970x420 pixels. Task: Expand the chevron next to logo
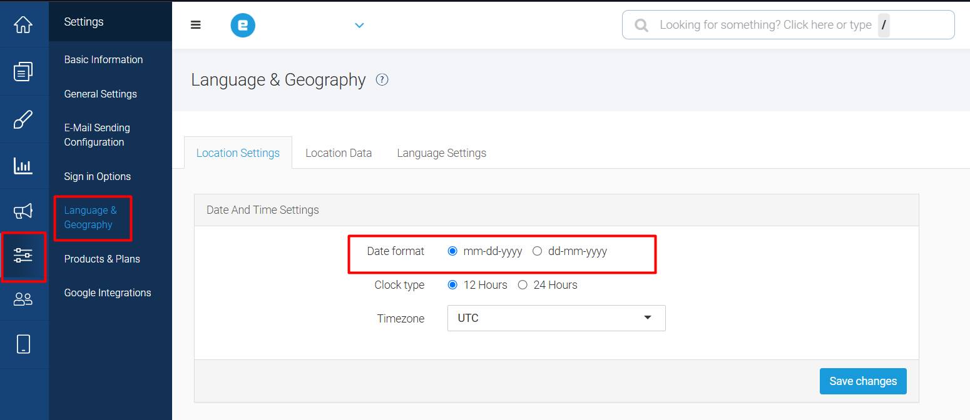(x=359, y=26)
